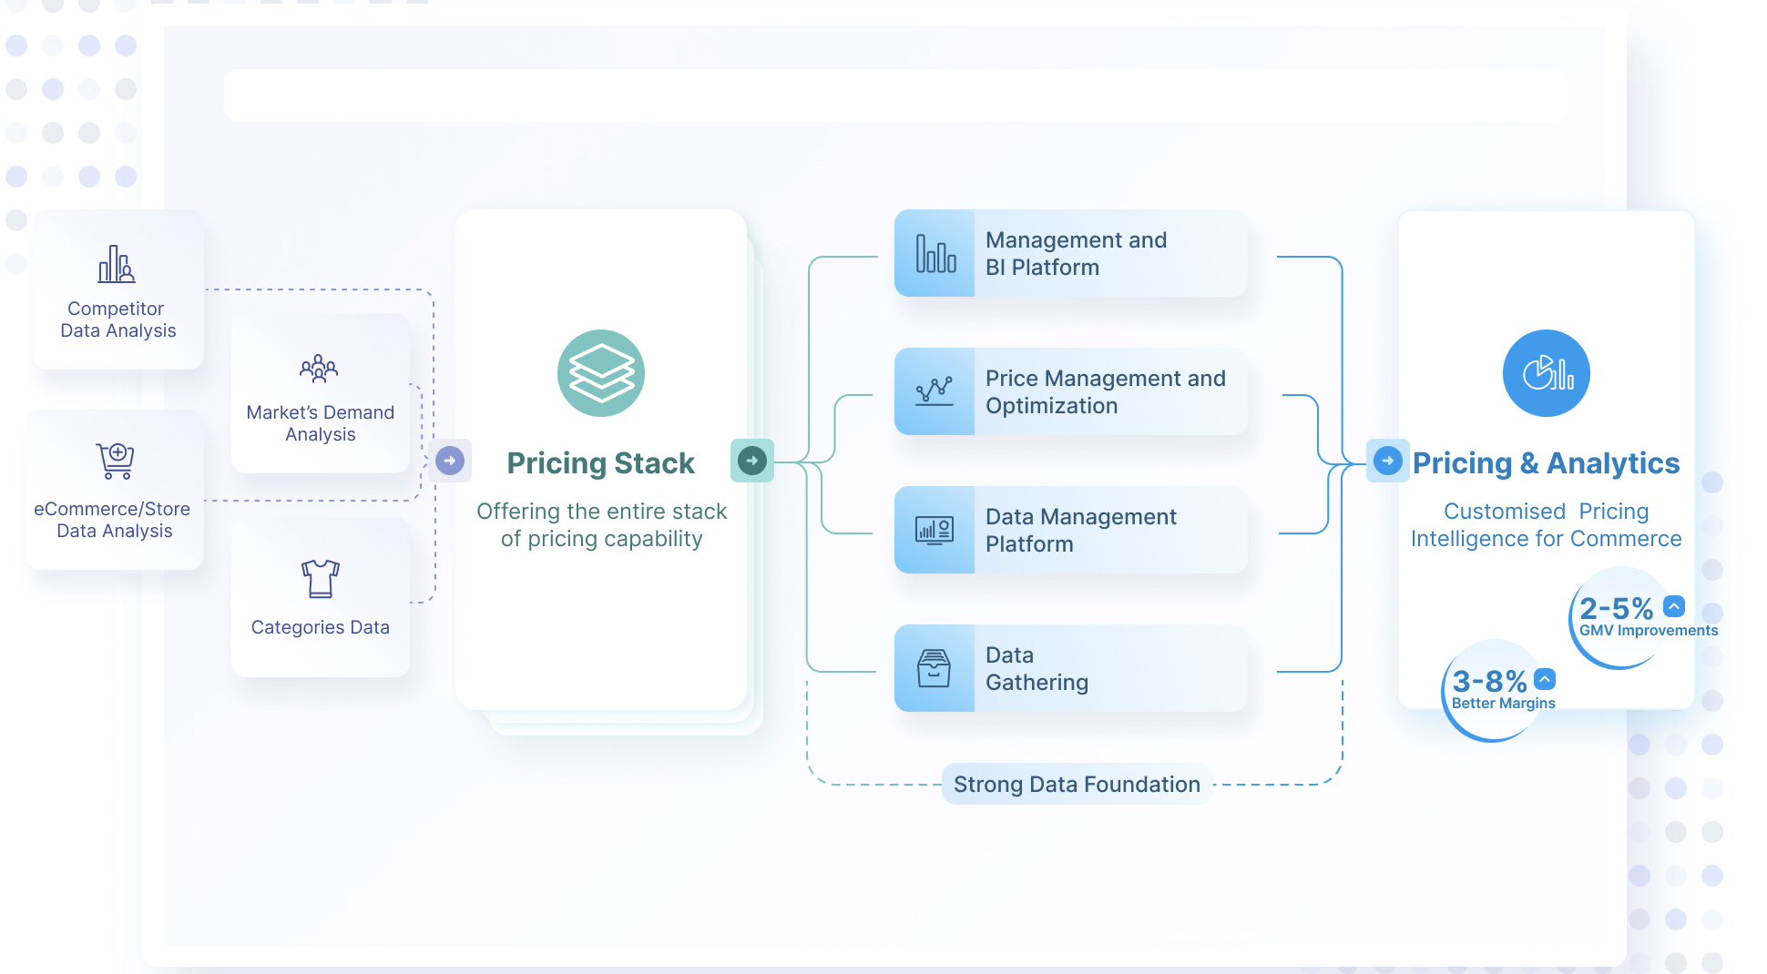
Task: Select the shopping cart icon for eCommerce data
Action: pos(115,462)
